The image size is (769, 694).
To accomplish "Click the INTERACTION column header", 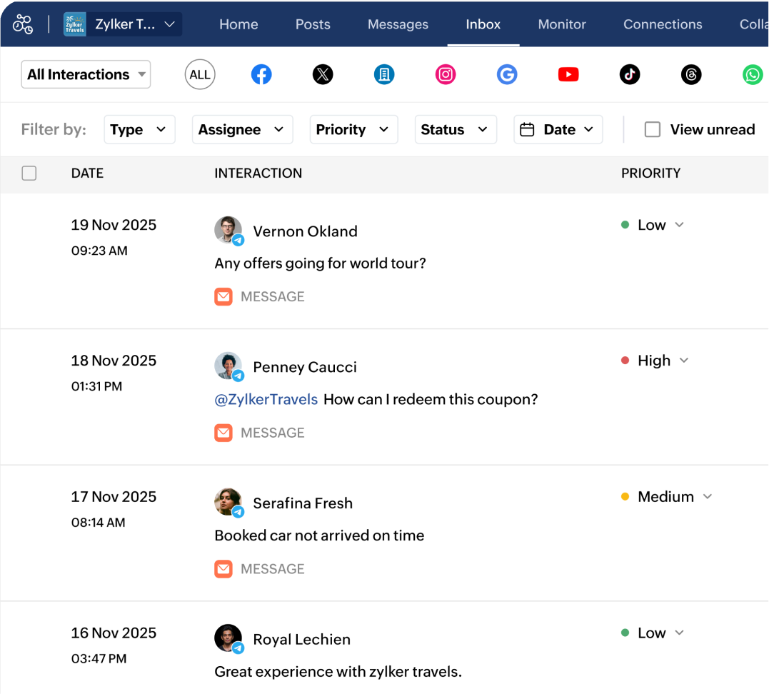I will [258, 173].
